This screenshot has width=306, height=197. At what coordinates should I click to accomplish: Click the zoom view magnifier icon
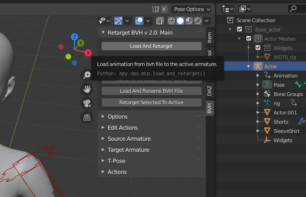[87, 75]
